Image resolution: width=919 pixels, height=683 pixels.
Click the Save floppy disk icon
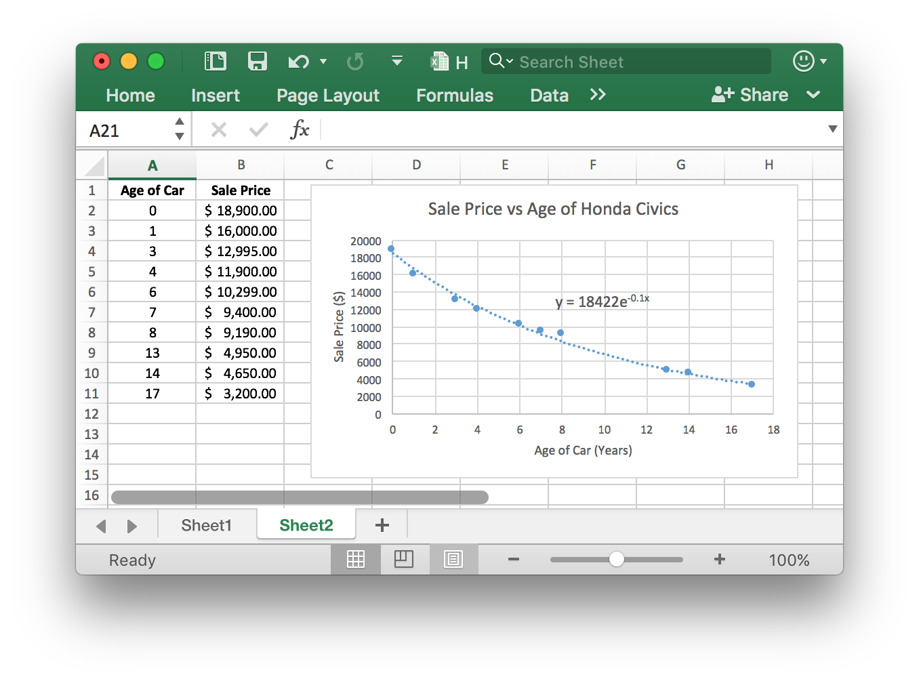tap(258, 62)
